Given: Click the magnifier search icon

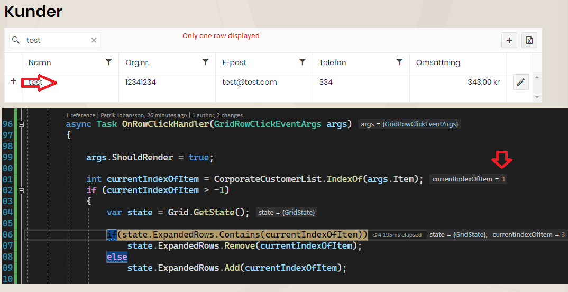Looking at the screenshot, I should pos(16,40).
